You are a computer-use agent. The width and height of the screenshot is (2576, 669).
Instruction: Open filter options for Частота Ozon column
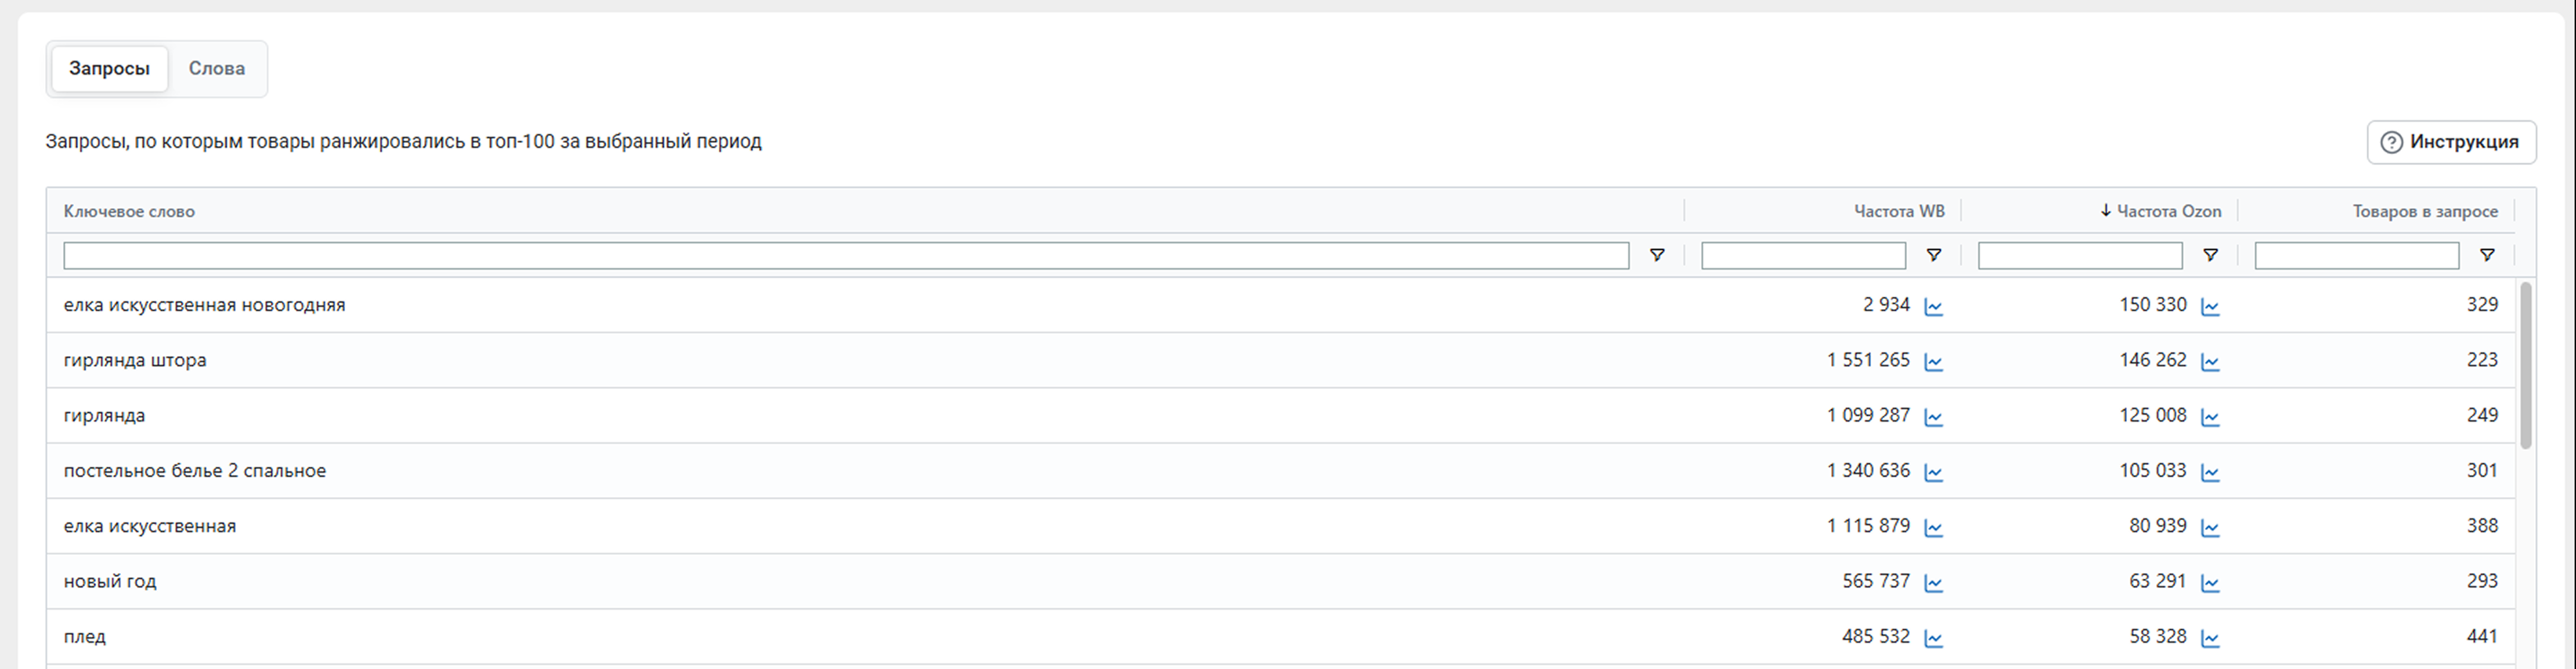pos(2210,256)
